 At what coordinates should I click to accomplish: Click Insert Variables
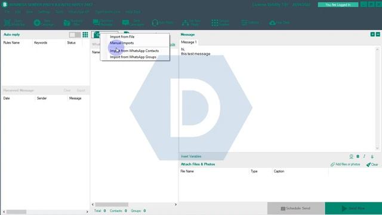(x=191, y=156)
